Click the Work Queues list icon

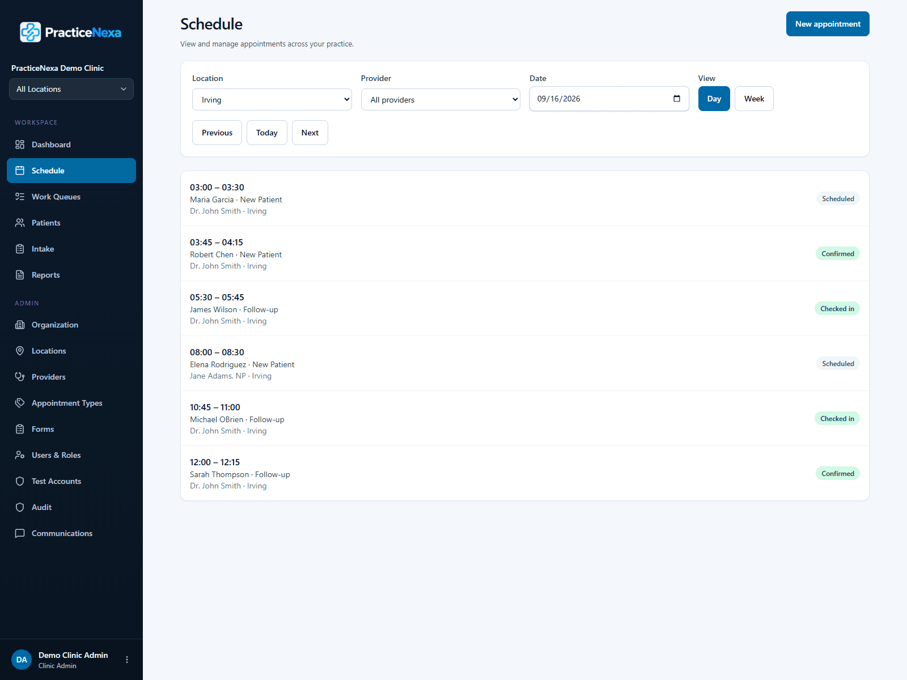[20, 197]
